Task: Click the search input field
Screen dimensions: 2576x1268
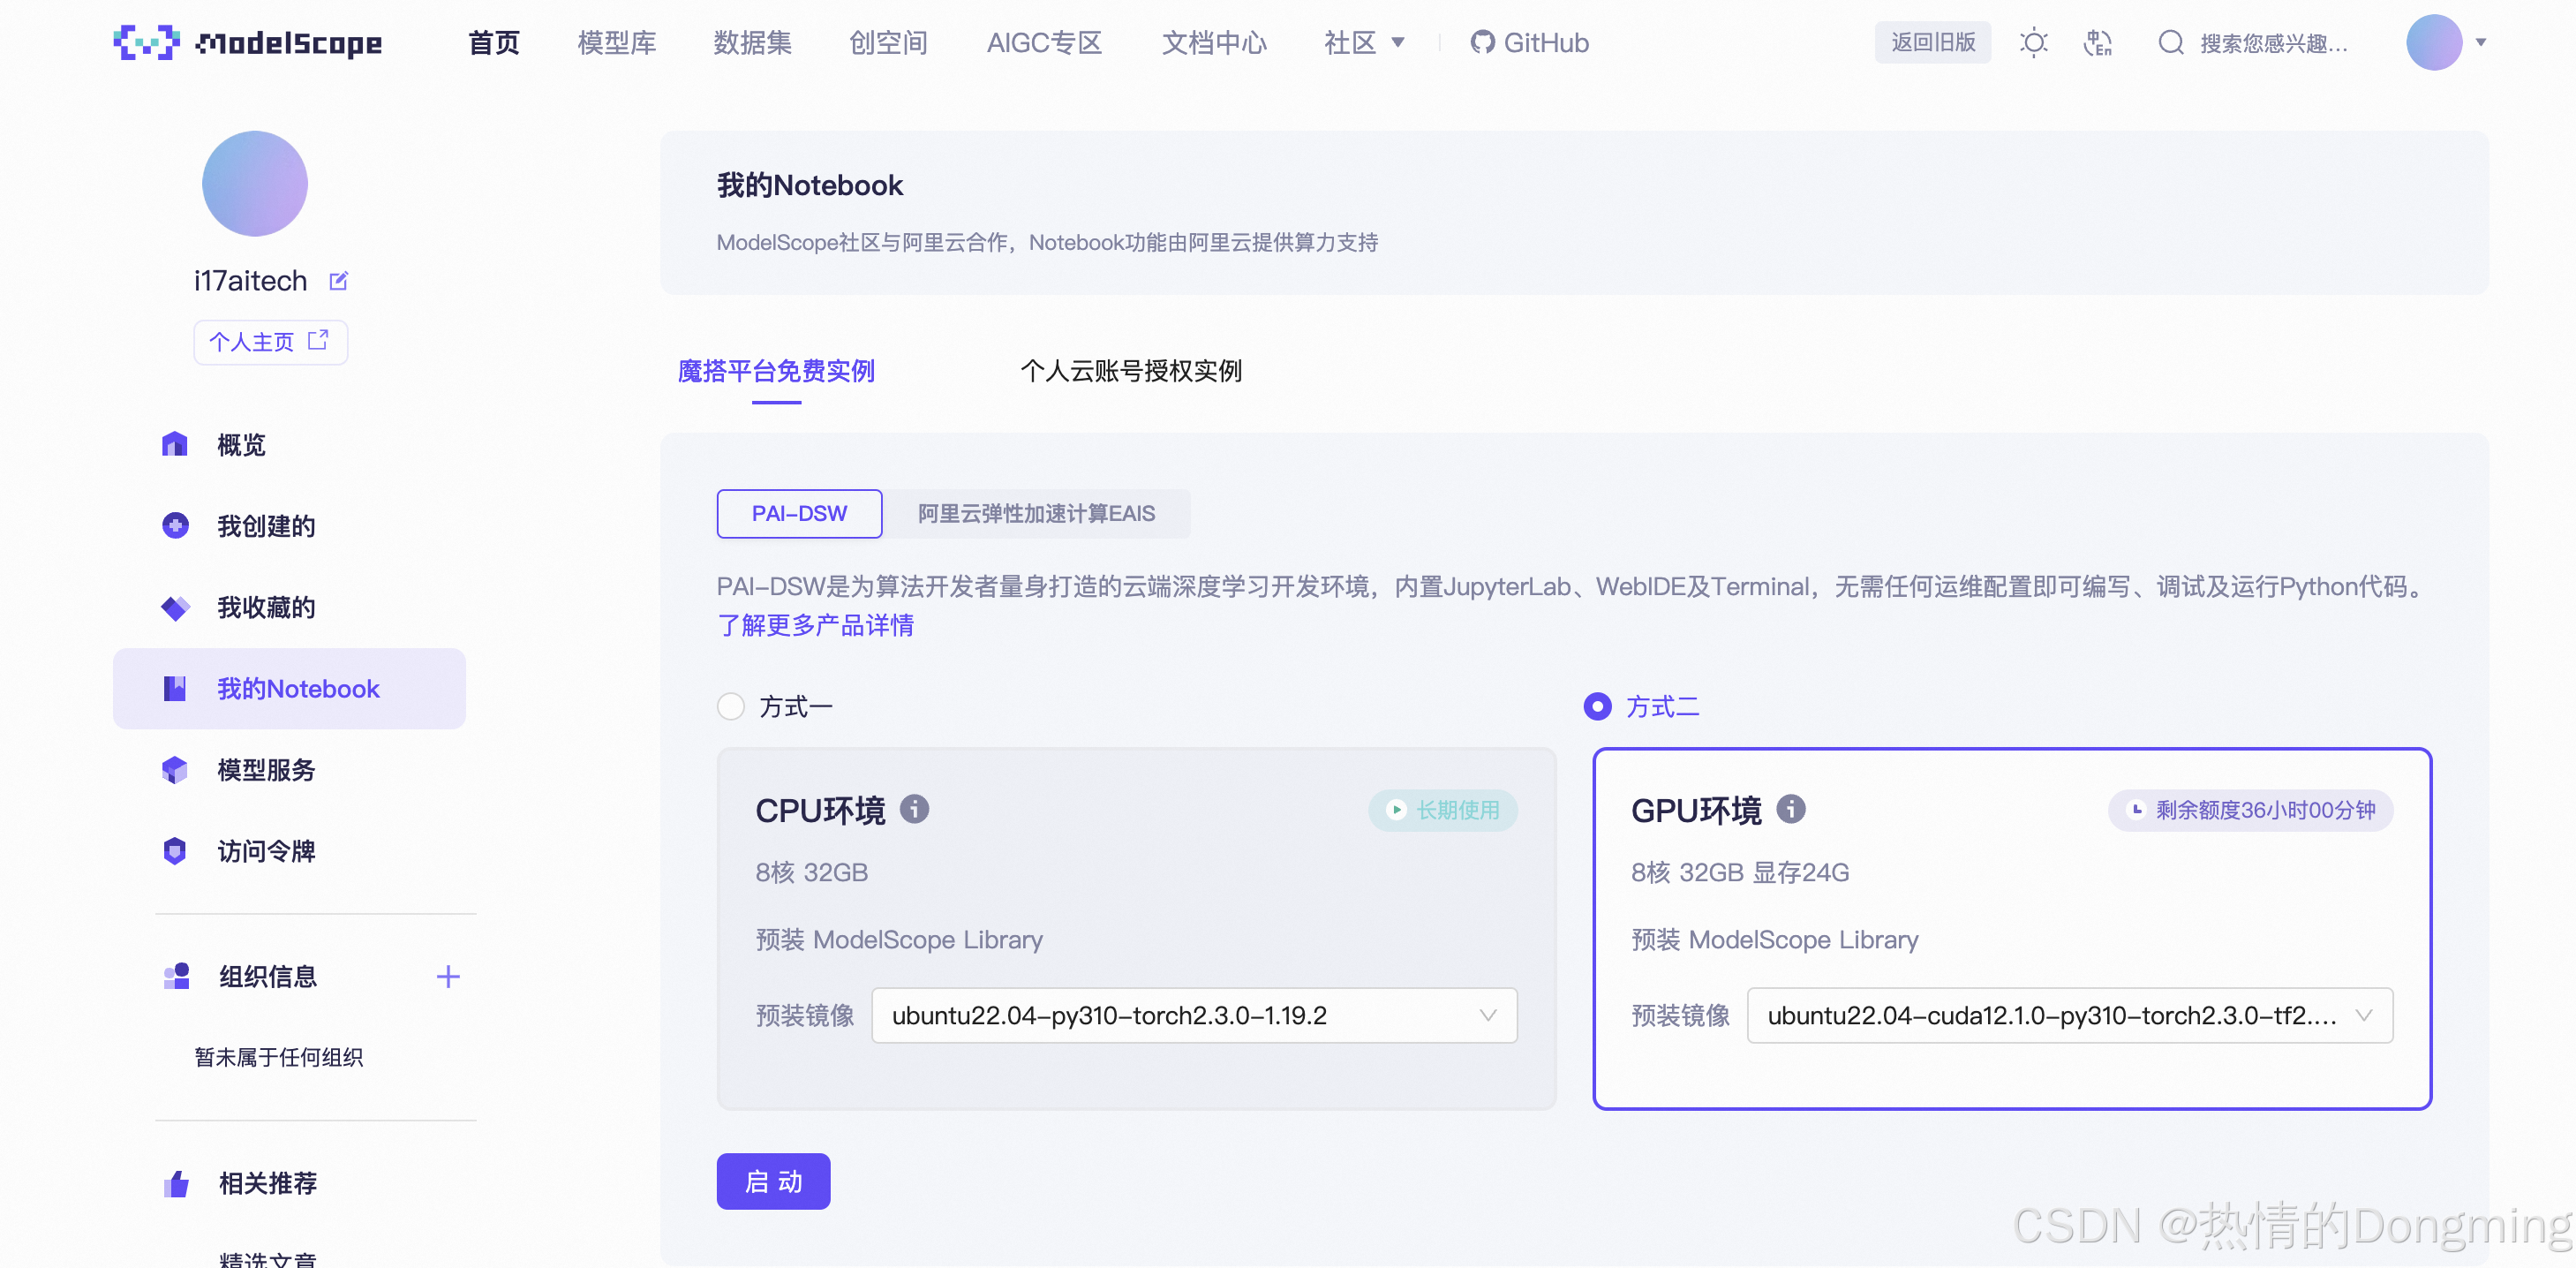Action: pyautogui.click(x=2273, y=43)
